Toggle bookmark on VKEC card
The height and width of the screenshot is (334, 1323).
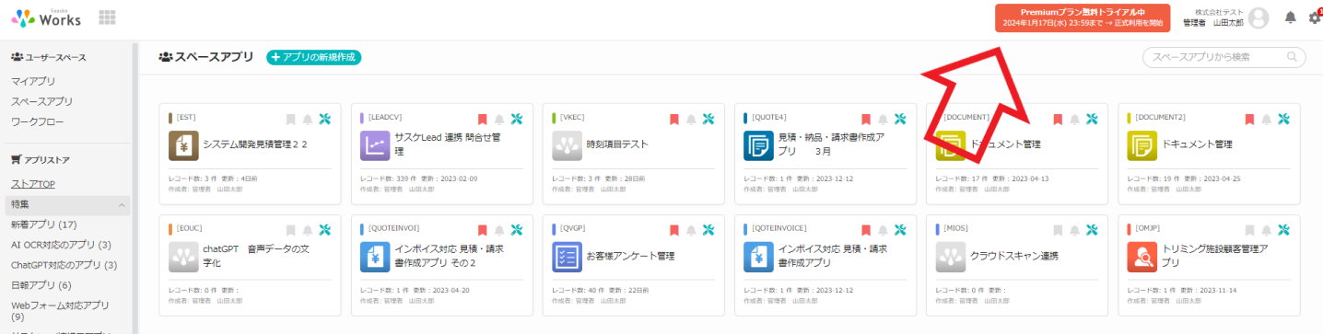click(674, 119)
